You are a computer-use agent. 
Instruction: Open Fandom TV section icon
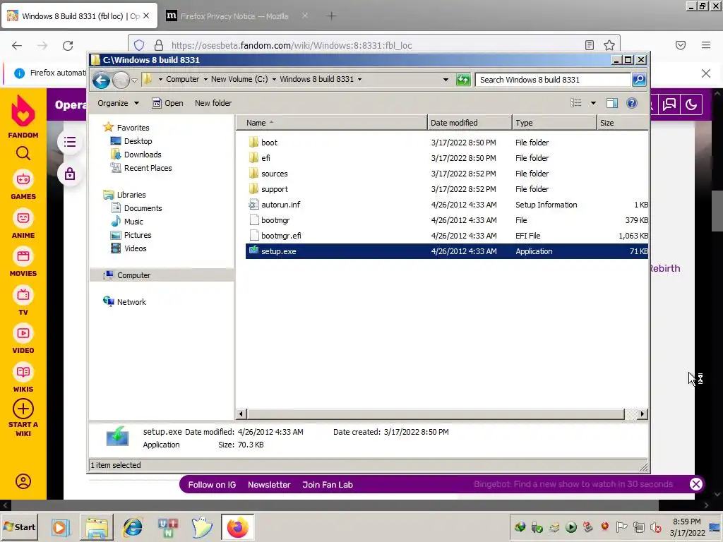[x=23, y=295]
